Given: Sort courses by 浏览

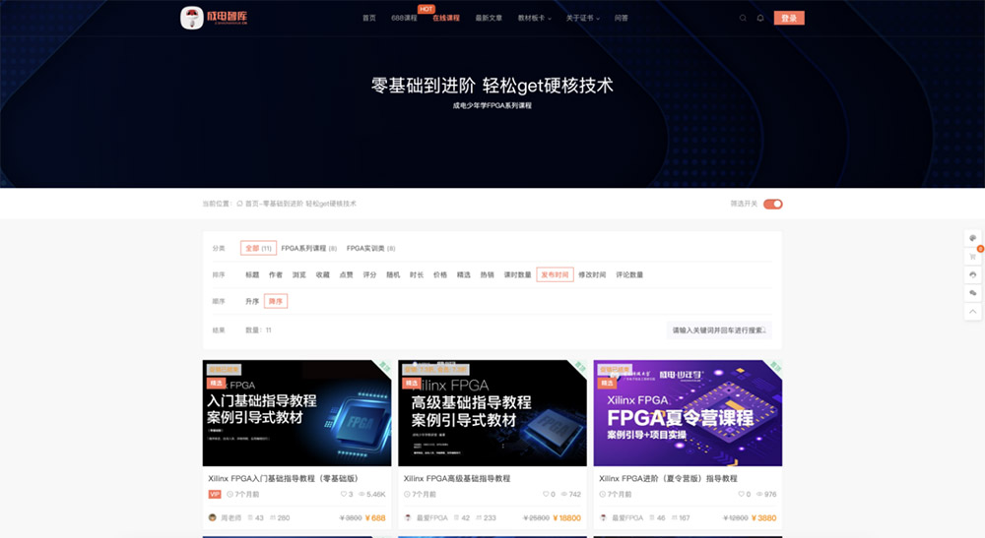Looking at the screenshot, I should tap(299, 274).
